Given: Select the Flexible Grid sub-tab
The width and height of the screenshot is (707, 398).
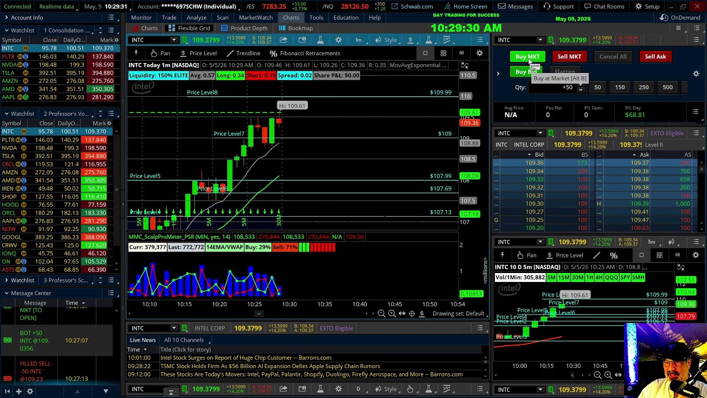Looking at the screenshot, I should click(190, 28).
